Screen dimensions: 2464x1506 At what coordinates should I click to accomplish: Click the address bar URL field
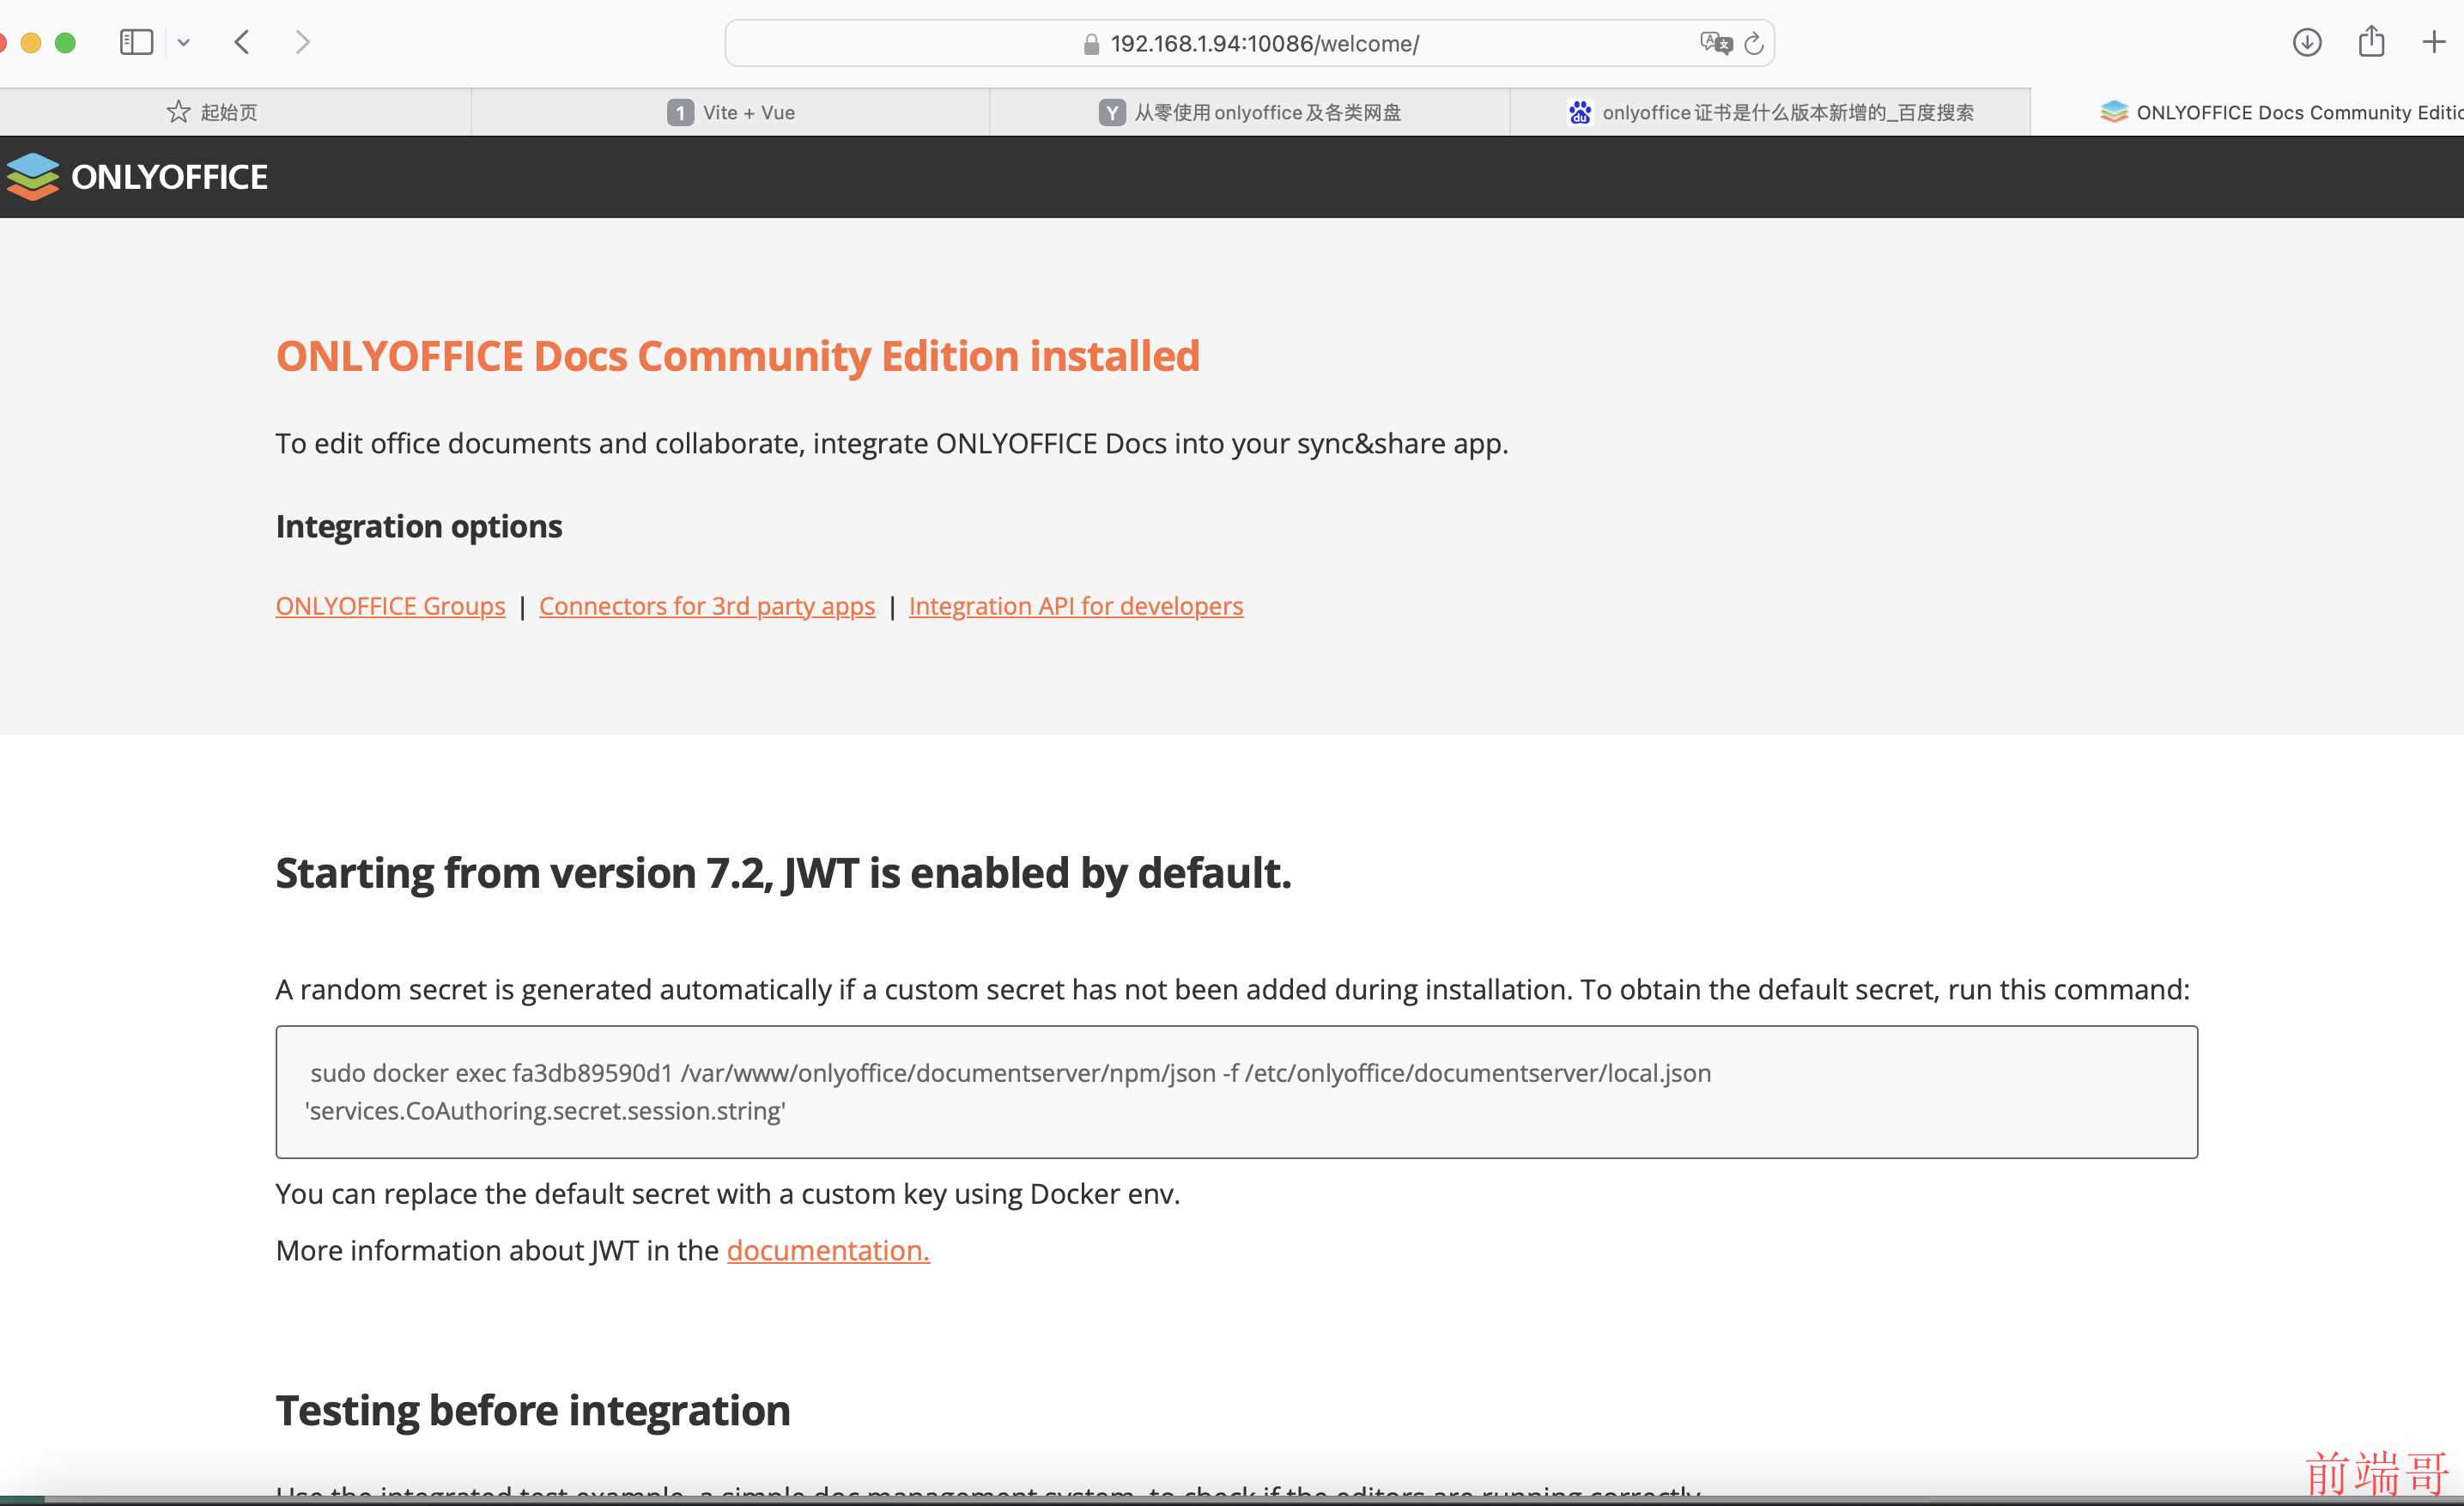coord(1249,43)
